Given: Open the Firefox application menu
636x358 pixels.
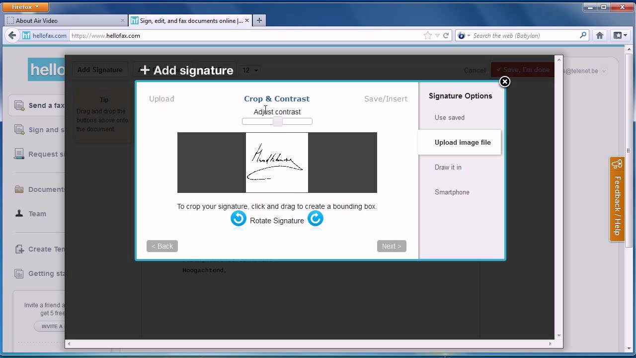Looking at the screenshot, I should 24,7.
